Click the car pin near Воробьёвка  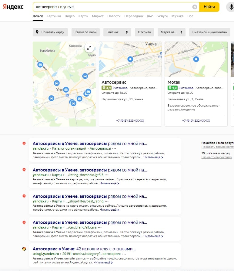point(40,65)
